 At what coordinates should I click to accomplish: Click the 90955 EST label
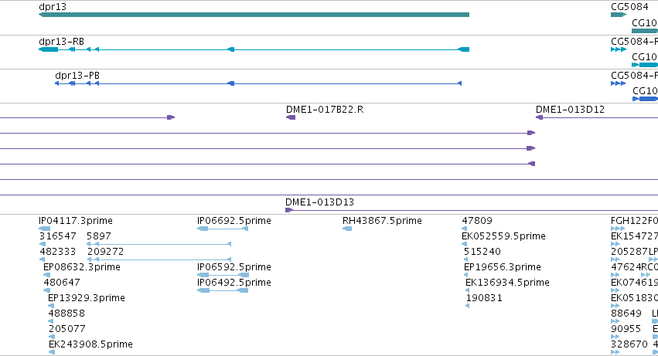click(626, 329)
